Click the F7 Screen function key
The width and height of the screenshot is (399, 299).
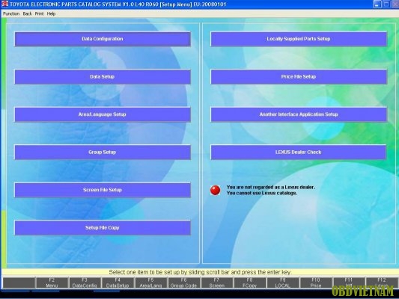click(x=217, y=283)
